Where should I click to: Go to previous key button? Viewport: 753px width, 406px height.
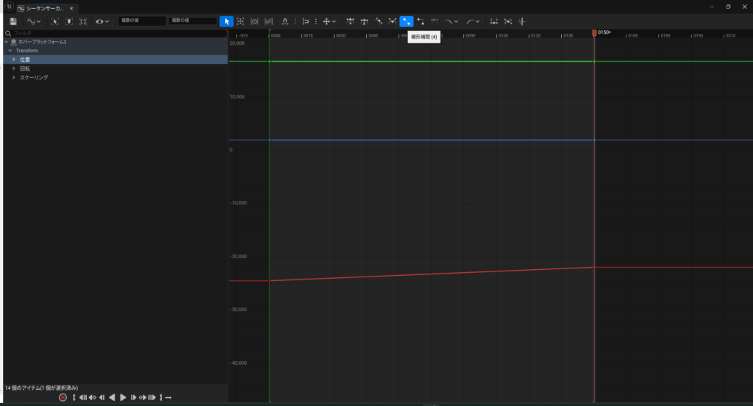92,397
